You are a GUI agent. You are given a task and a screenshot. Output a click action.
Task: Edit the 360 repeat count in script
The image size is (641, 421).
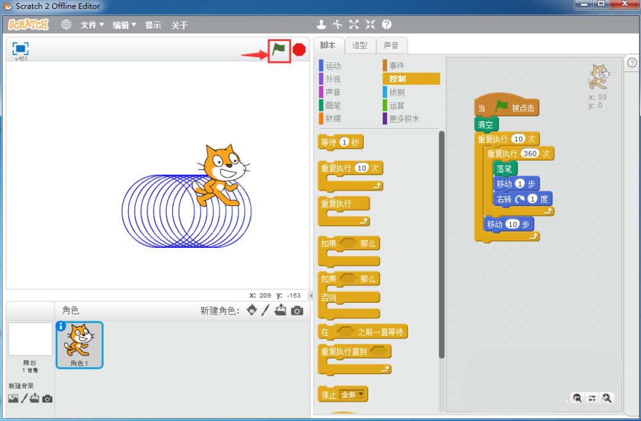pyautogui.click(x=530, y=153)
